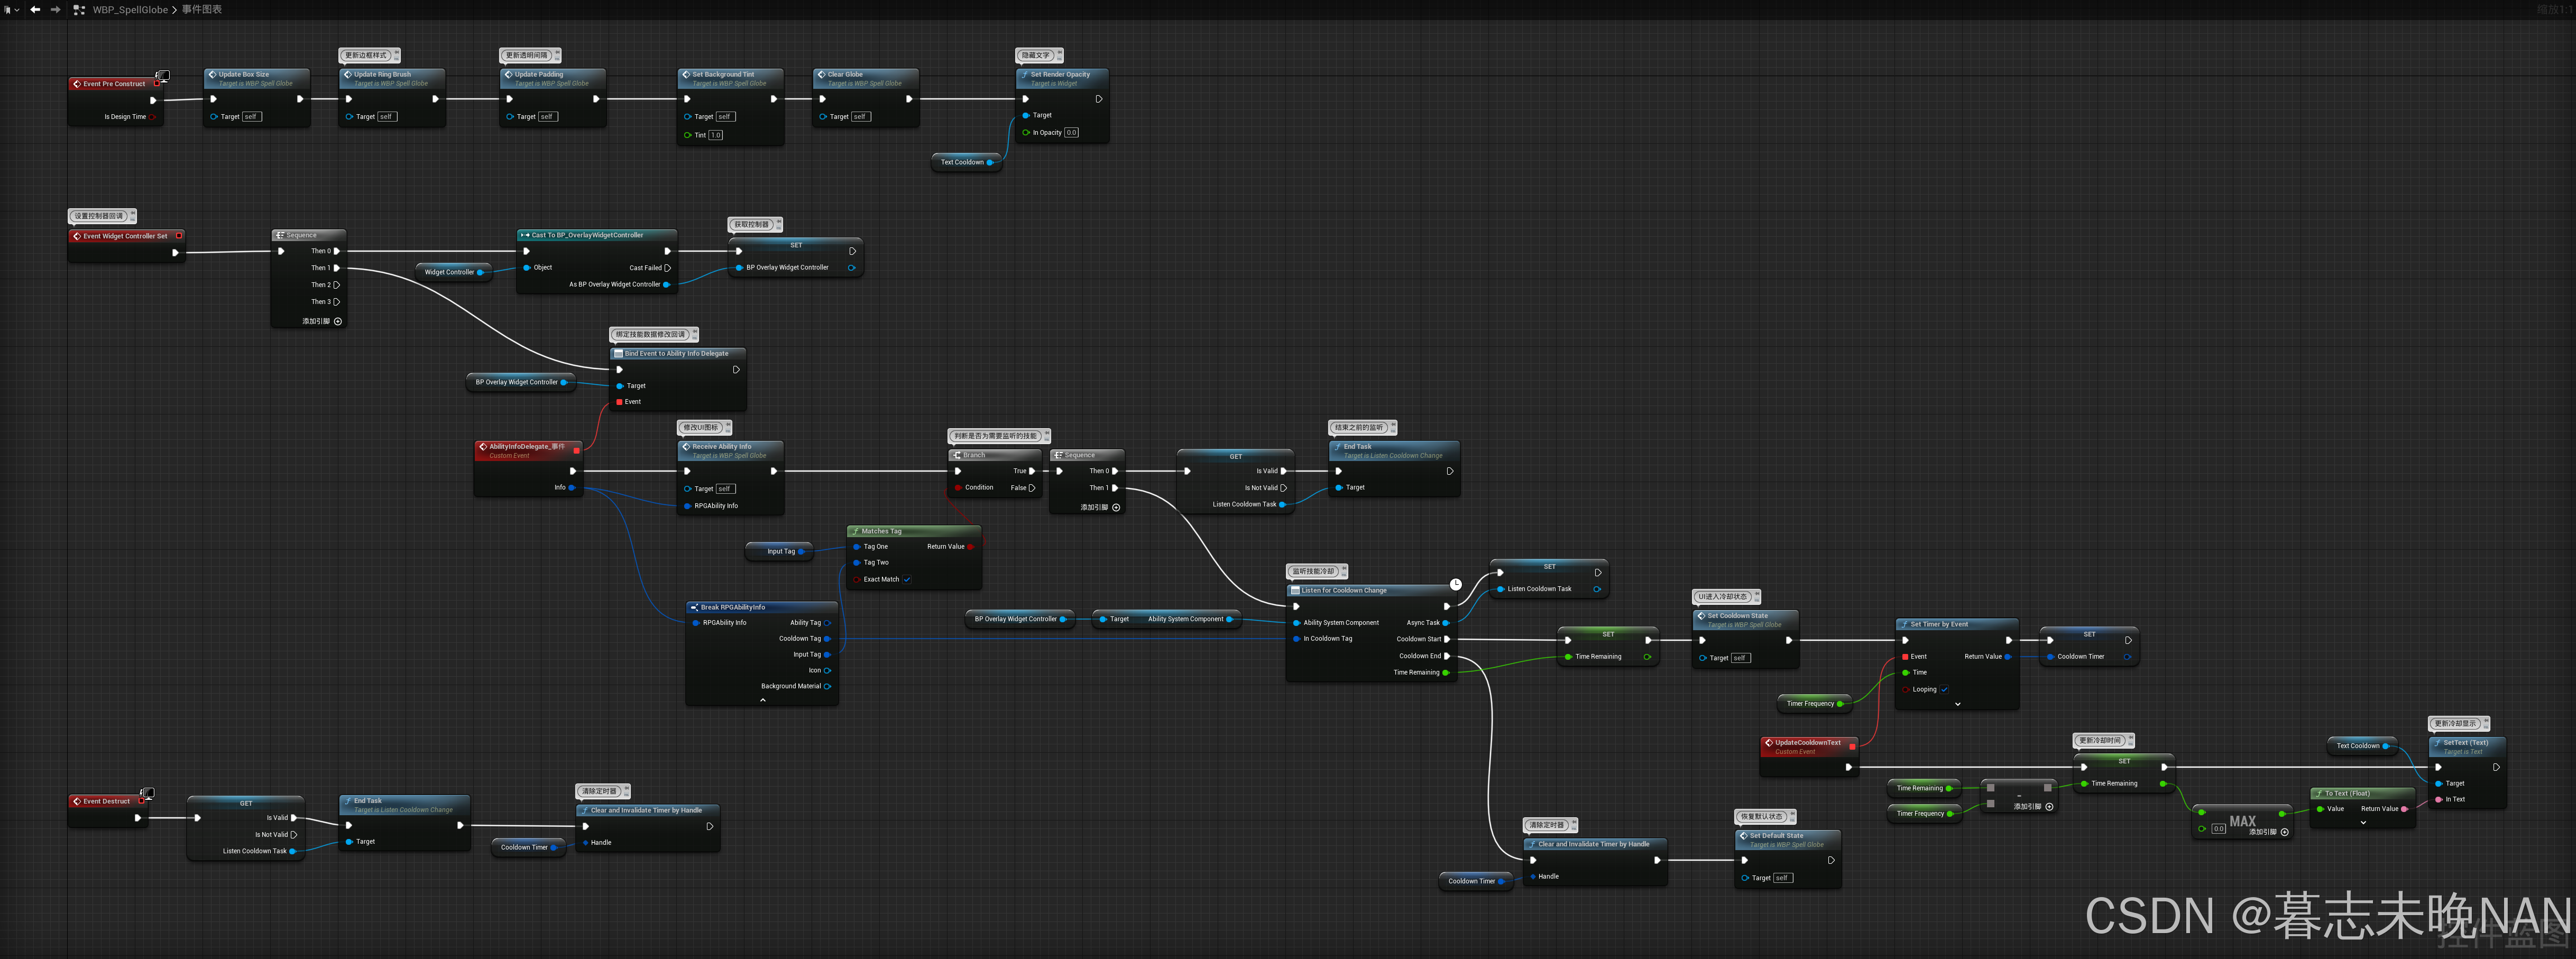Toggle the Exact Match checkbox
This screenshot has height=959, width=2576.
point(907,579)
